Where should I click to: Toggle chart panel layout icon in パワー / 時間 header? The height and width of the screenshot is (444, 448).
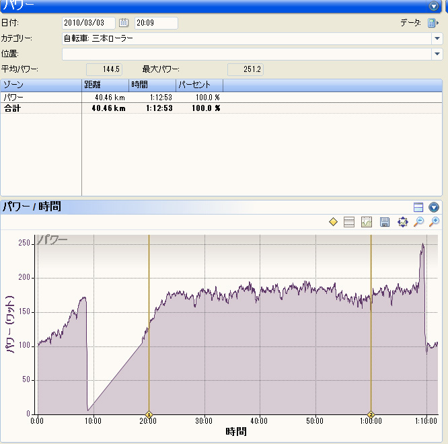(x=418, y=207)
